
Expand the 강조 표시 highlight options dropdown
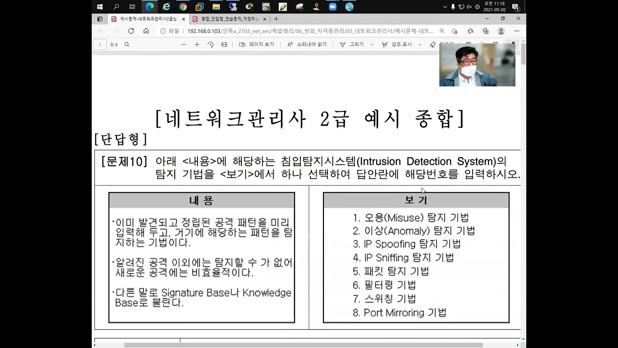pyautogui.click(x=420, y=44)
